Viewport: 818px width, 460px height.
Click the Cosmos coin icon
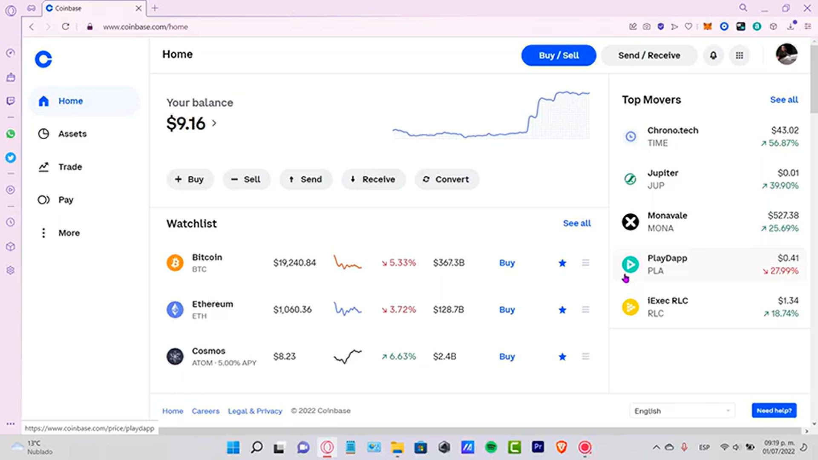175,356
